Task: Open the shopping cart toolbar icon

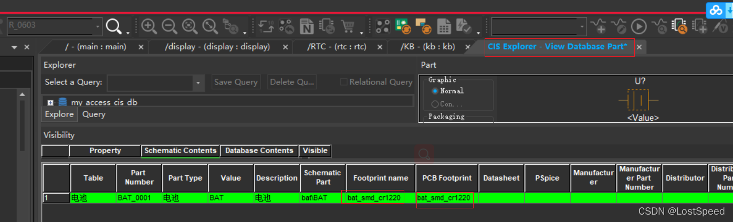Action: point(347,26)
